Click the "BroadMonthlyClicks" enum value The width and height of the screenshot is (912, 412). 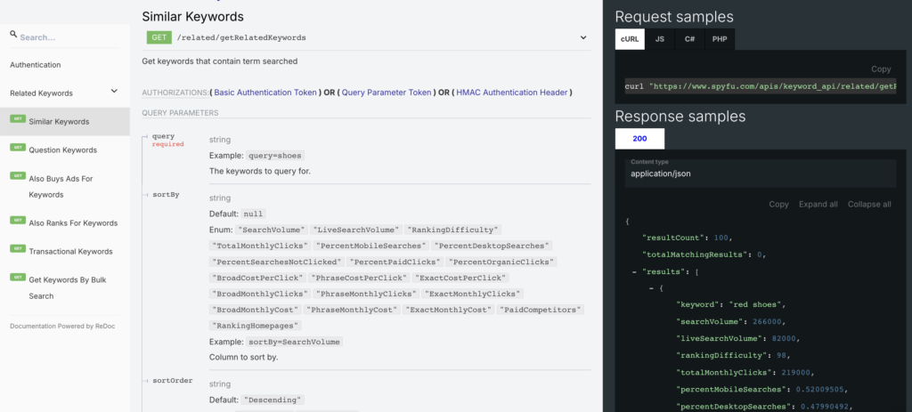coord(259,294)
